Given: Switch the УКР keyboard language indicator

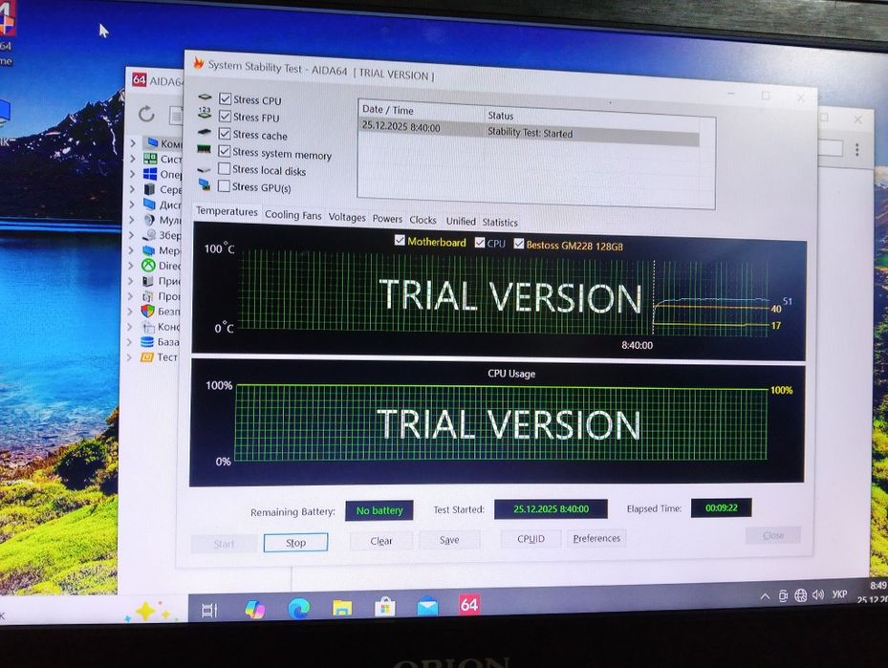Looking at the screenshot, I should tap(840, 593).
